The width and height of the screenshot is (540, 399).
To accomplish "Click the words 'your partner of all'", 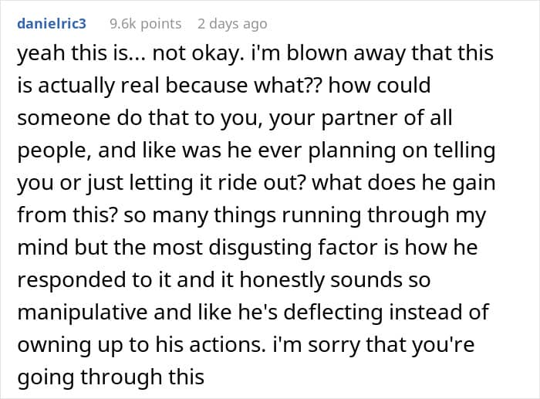I will point(360,118).
